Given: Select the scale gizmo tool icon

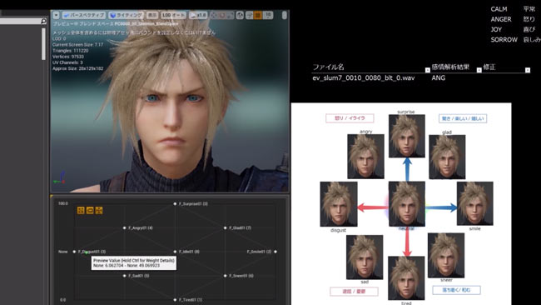Looking at the screenshot, I should coord(230,15).
